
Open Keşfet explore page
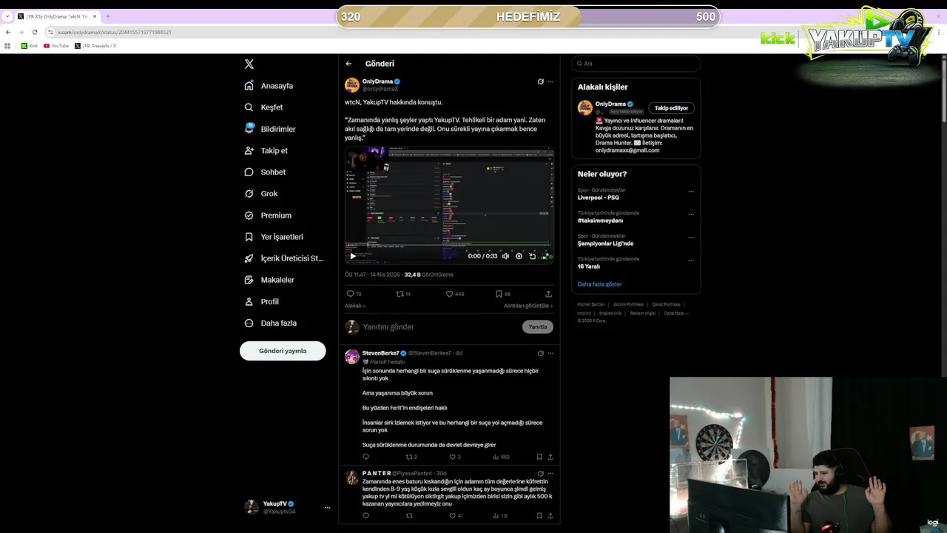pos(264,107)
